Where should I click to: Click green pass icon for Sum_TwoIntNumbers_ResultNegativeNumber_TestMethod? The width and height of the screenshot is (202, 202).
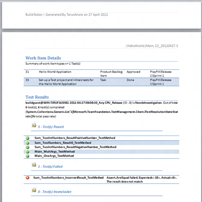pyautogui.click(x=28, y=147)
